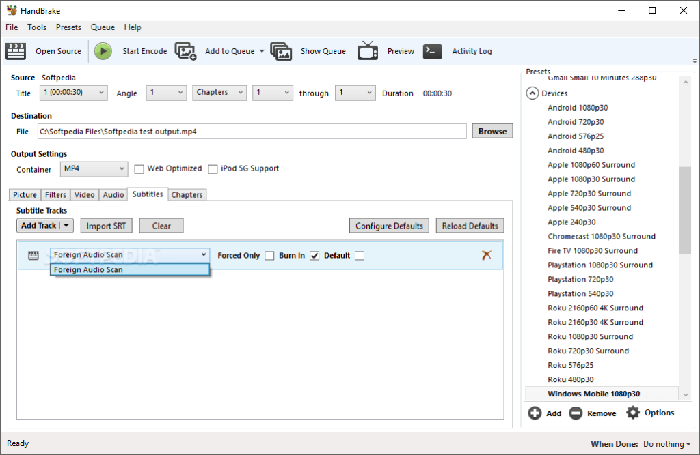Click the Preview television icon
The height and width of the screenshot is (455, 700).
pos(367,50)
